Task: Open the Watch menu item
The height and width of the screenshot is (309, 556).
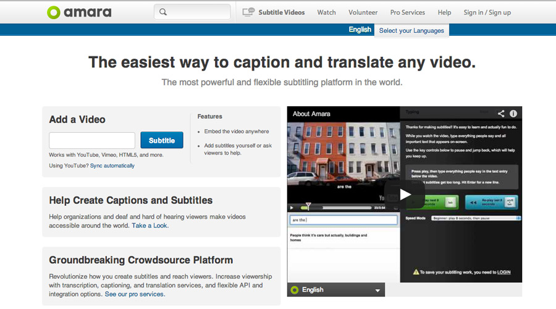Action: point(326,12)
